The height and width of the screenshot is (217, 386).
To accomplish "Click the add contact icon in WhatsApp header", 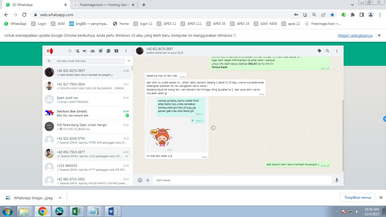I will (x=77, y=51).
